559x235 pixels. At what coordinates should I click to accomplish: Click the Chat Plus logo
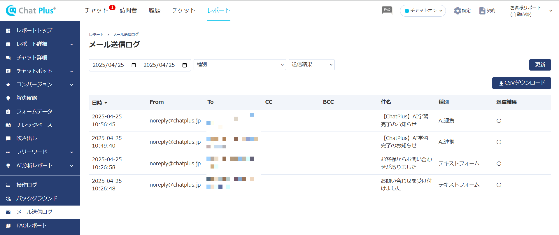tap(31, 10)
